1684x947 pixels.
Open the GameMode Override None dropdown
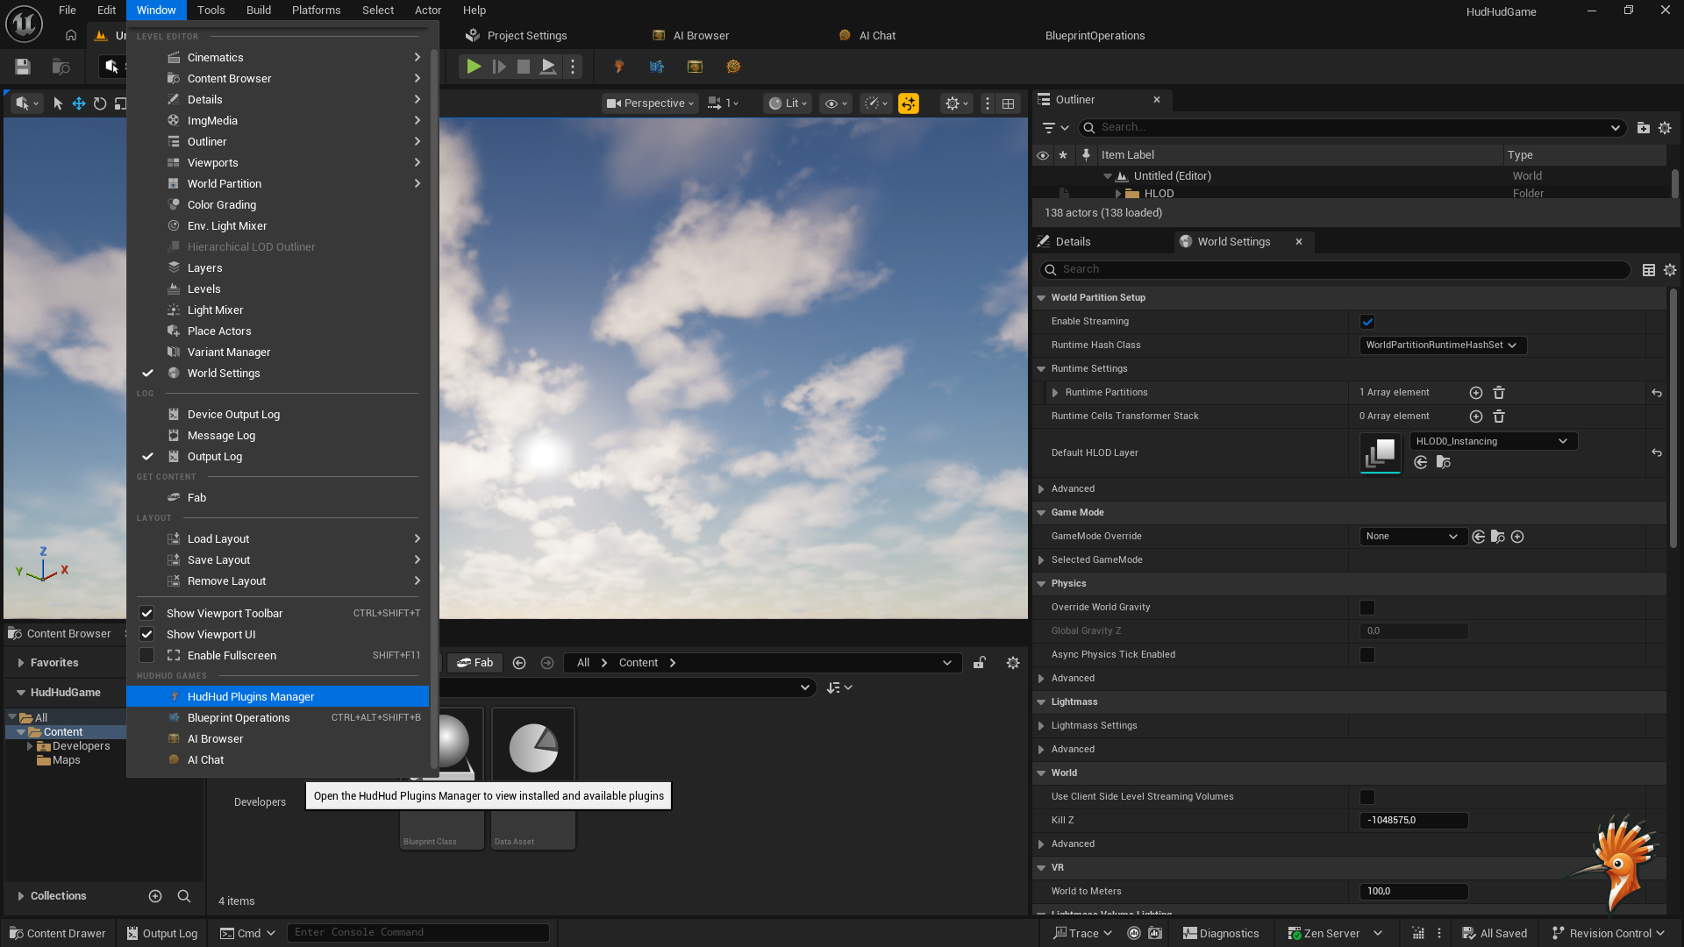click(1411, 537)
